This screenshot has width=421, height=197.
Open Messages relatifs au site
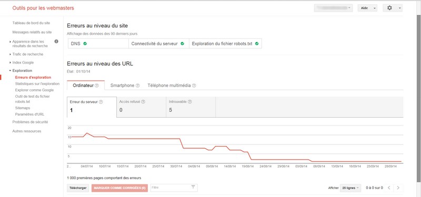pyautogui.click(x=32, y=32)
